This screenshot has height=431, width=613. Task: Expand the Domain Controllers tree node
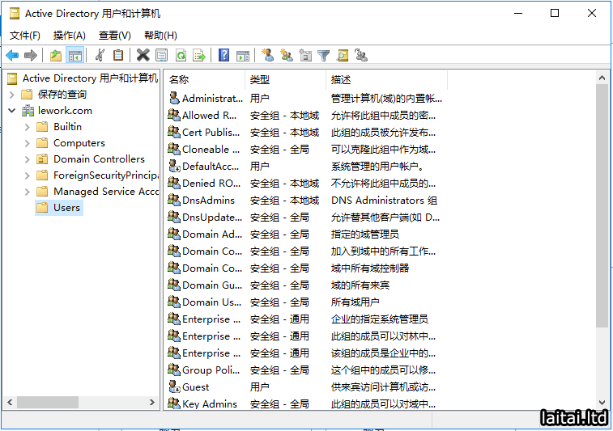28,159
